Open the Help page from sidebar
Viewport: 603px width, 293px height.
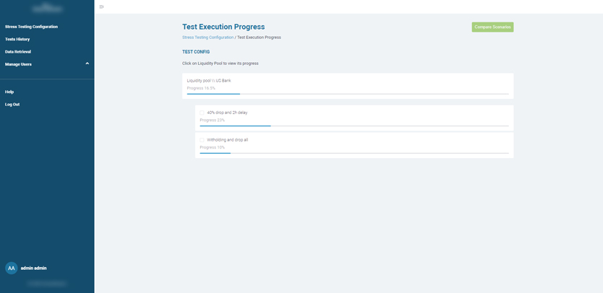pos(9,92)
